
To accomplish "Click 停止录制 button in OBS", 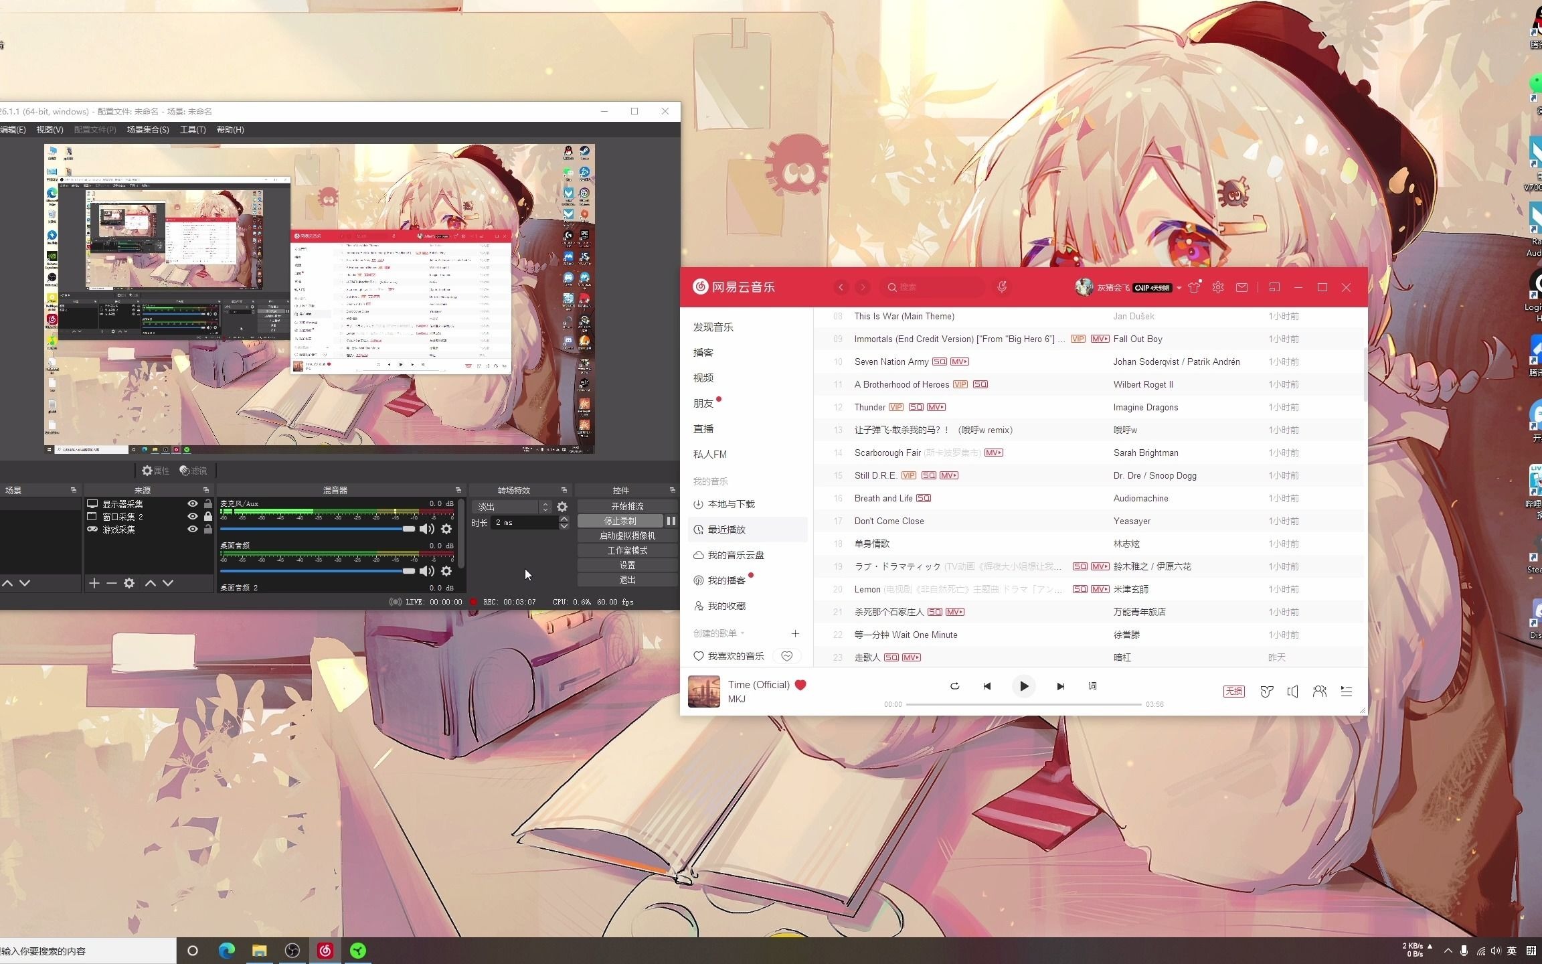I will pyautogui.click(x=620, y=521).
